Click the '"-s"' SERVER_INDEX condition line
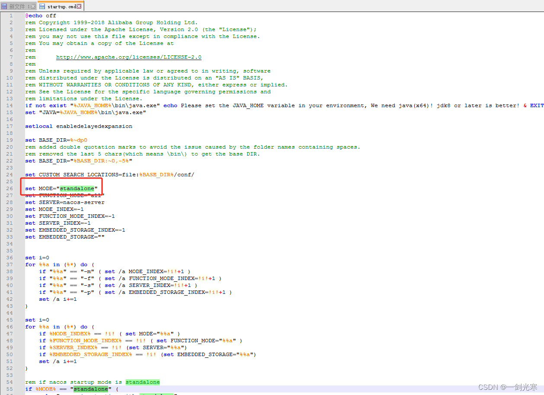Screen dimensions: 544x395 pyautogui.click(x=118, y=285)
